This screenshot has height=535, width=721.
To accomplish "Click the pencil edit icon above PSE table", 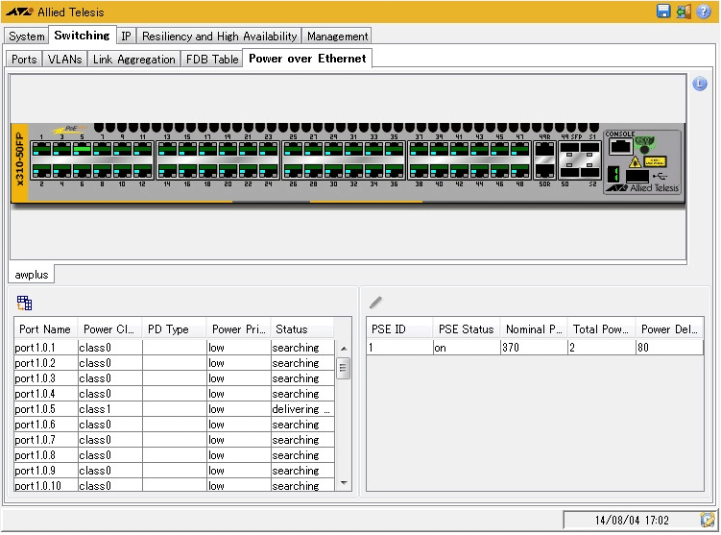I will [x=375, y=303].
